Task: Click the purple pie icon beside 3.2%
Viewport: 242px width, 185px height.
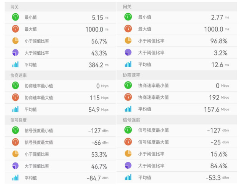Action: click(128, 52)
